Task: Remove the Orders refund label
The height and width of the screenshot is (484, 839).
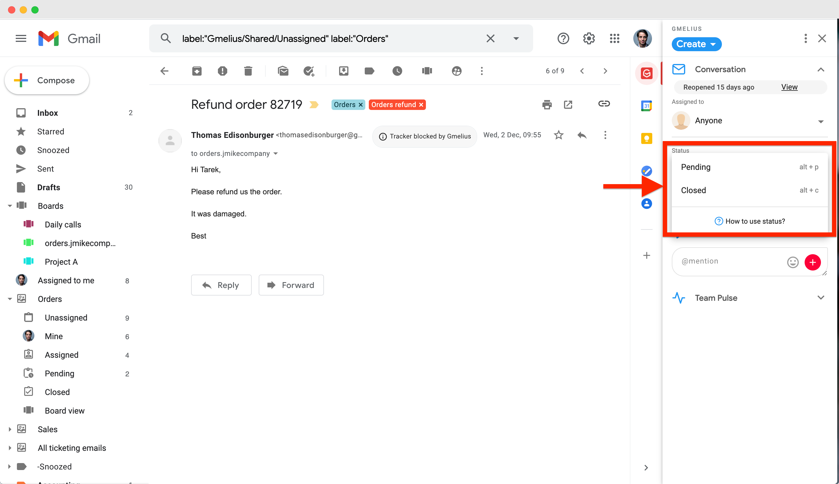Action: (x=421, y=105)
